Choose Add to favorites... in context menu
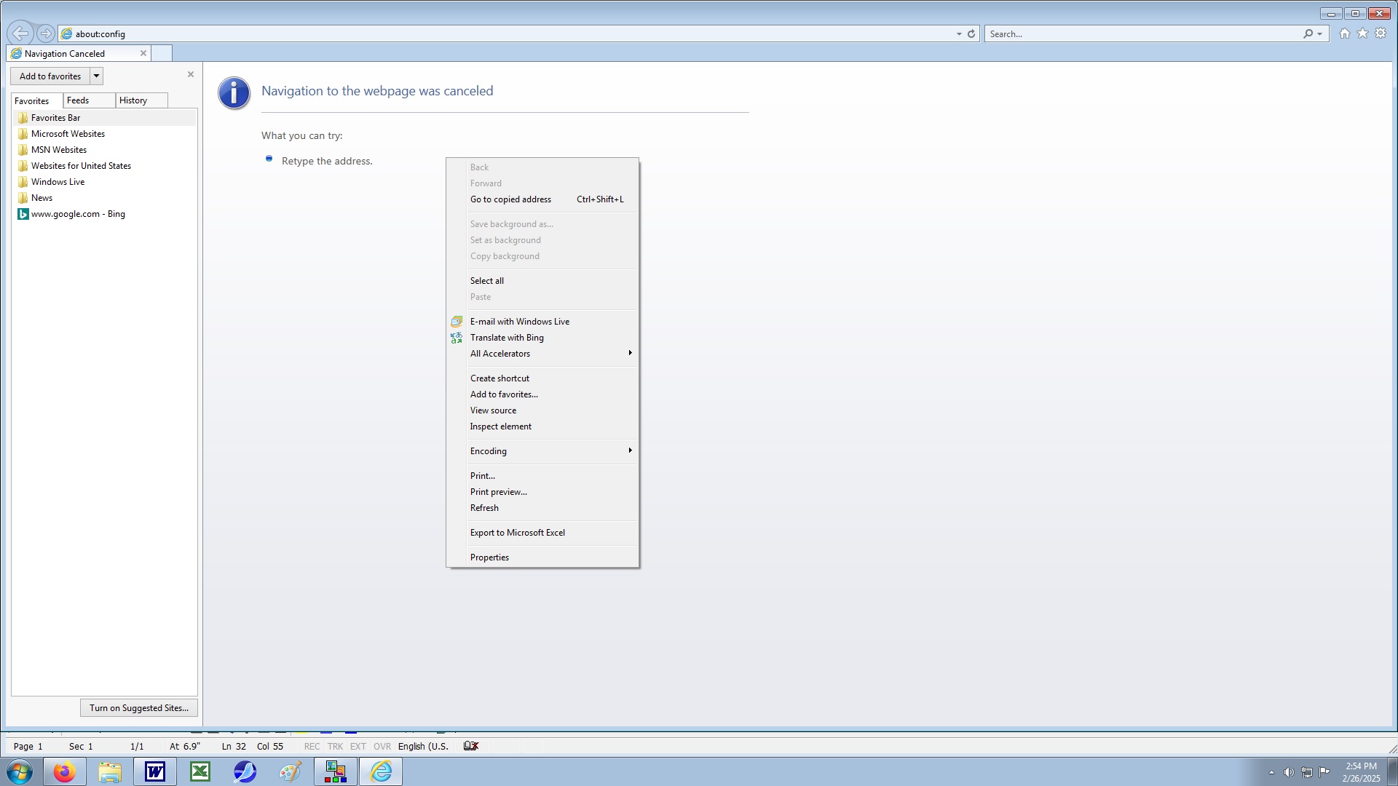Viewport: 1398px width, 786px height. tap(542, 394)
